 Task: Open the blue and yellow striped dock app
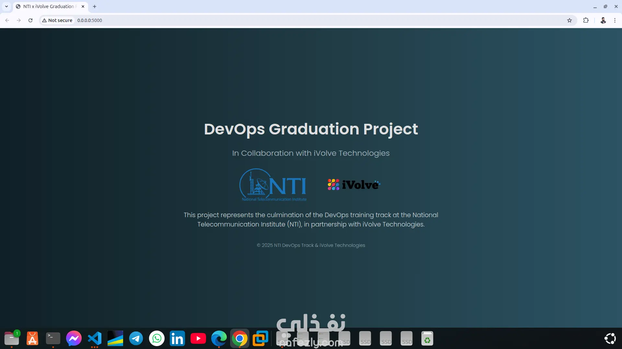point(115,338)
